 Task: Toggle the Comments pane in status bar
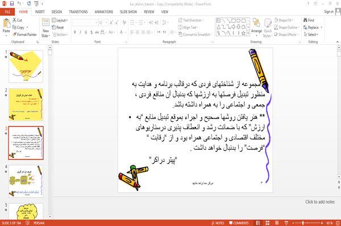click(x=239, y=223)
